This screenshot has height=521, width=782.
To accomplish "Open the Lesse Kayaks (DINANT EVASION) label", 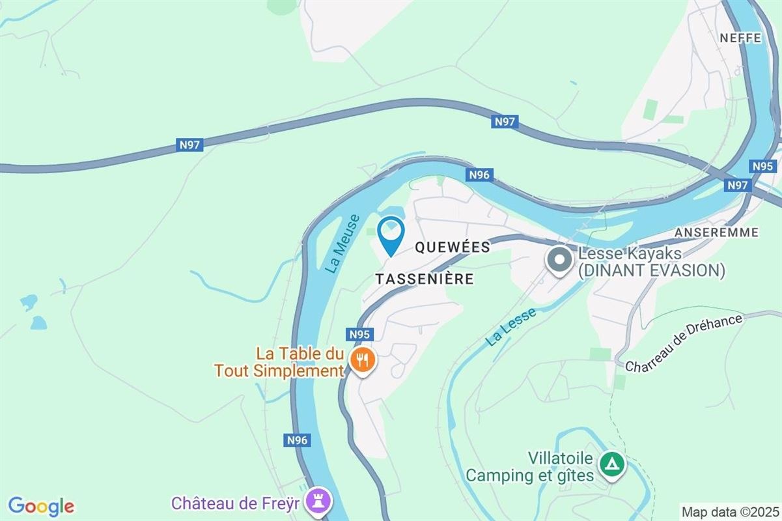I will (652, 262).
